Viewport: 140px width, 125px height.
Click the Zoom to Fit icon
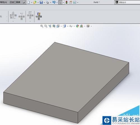[42, 26]
